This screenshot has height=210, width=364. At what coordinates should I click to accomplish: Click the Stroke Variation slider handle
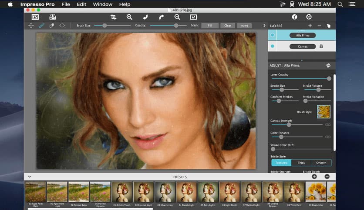pyautogui.click(x=306, y=101)
